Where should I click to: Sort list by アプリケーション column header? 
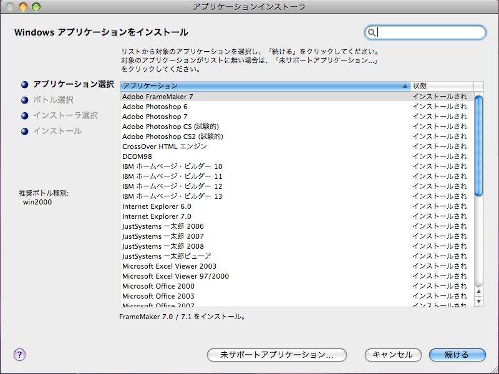[262, 85]
